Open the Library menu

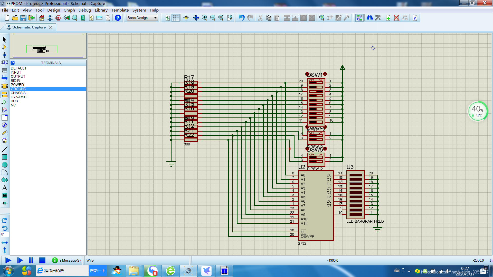pos(101,10)
